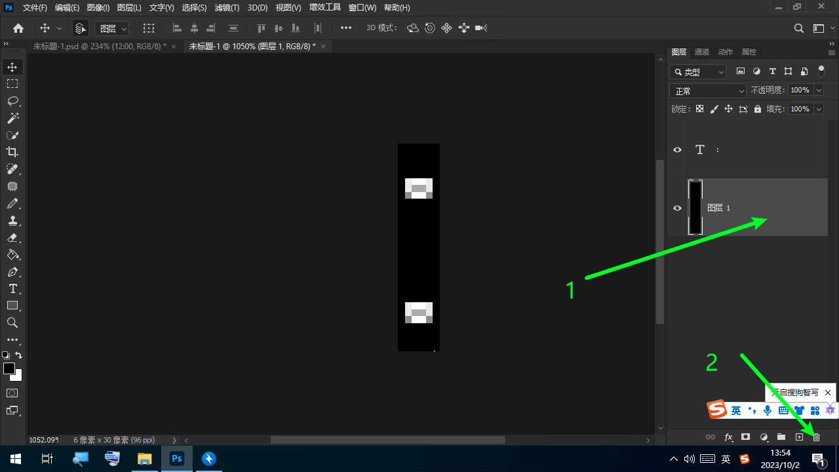
Task: Select the Magic Wand tool
Action: [x=12, y=118]
